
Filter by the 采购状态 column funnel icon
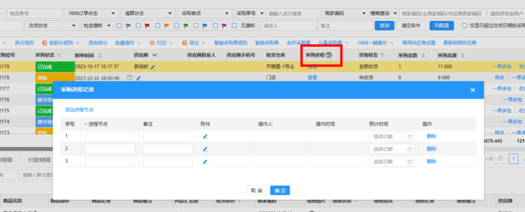[59, 55]
